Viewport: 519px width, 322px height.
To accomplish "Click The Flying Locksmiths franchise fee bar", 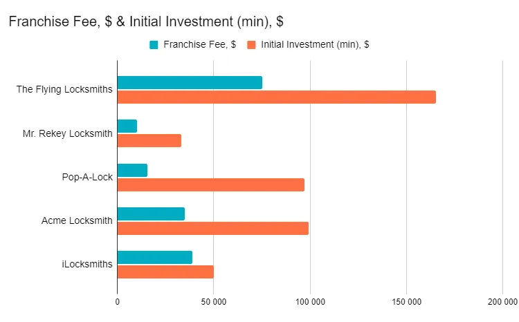I will (x=190, y=82).
